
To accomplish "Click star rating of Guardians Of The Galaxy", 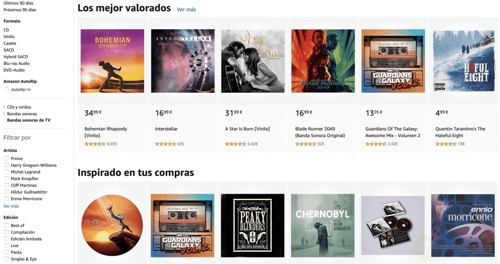I will 375,144.
